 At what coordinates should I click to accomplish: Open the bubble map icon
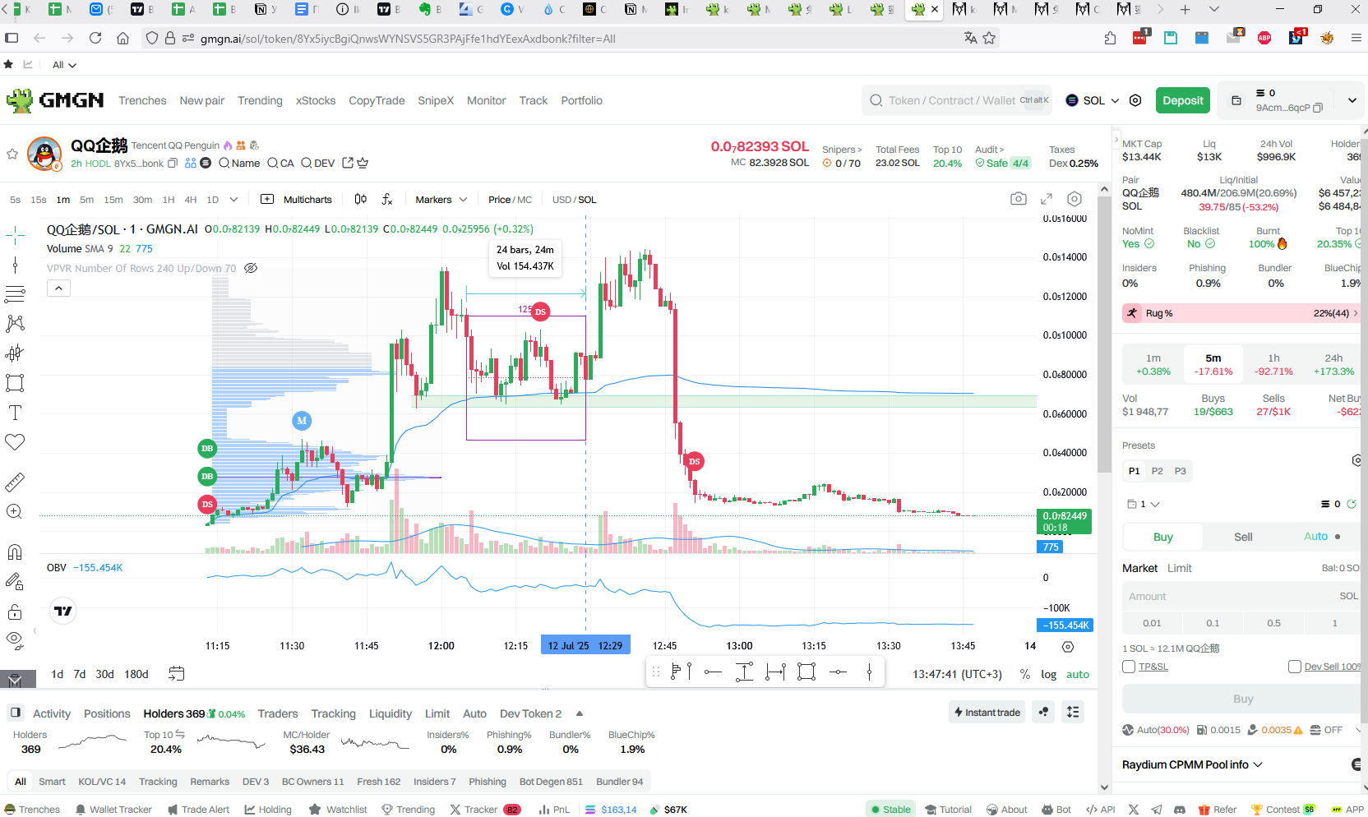1043,712
